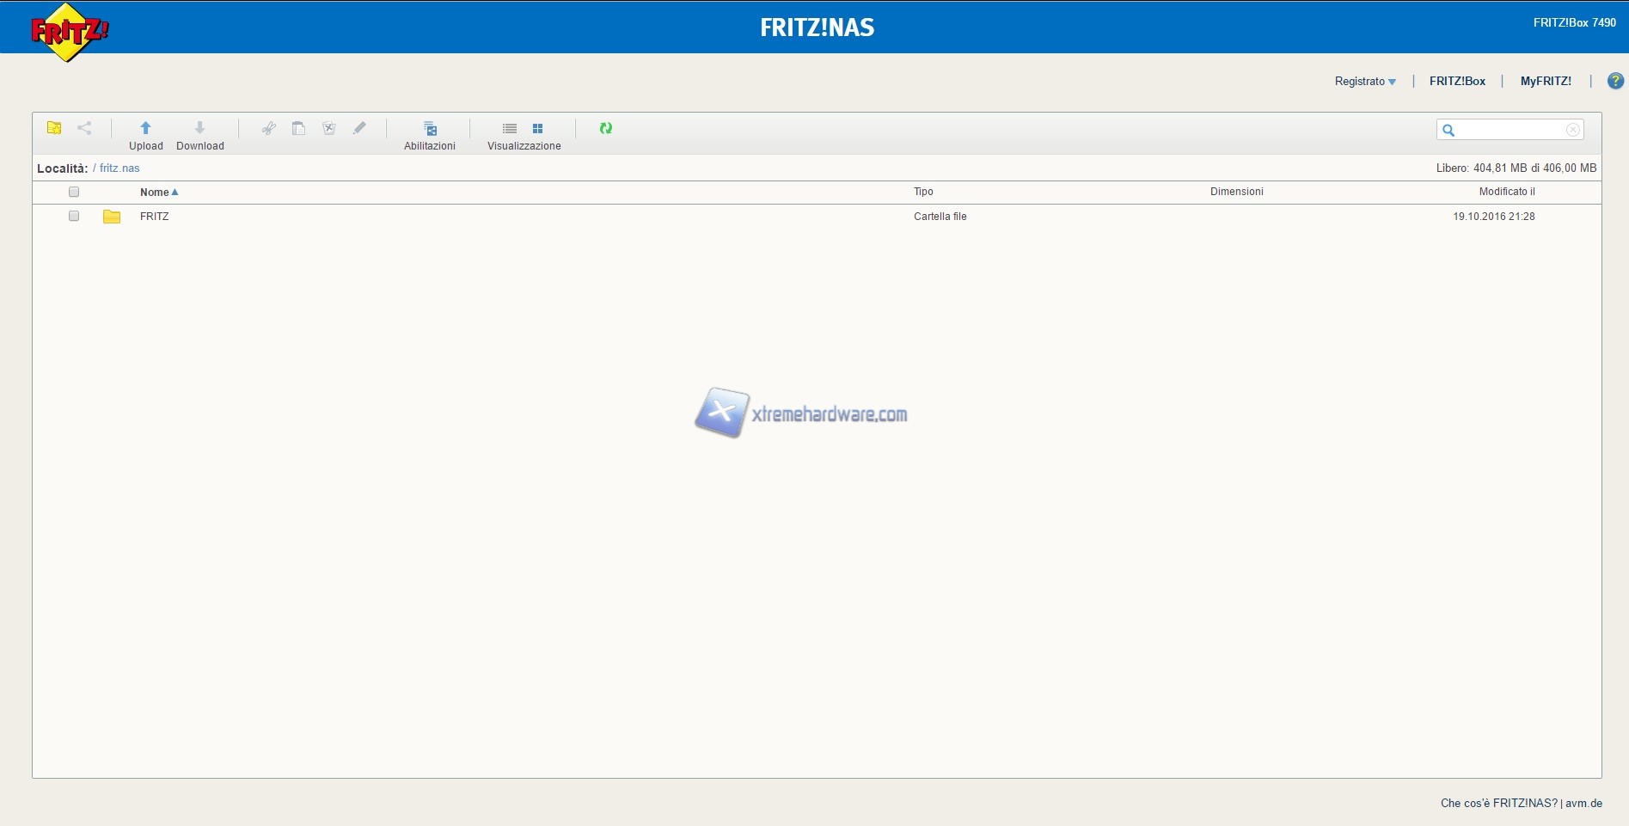
Task: Click the pencil rename icon
Action: (359, 128)
